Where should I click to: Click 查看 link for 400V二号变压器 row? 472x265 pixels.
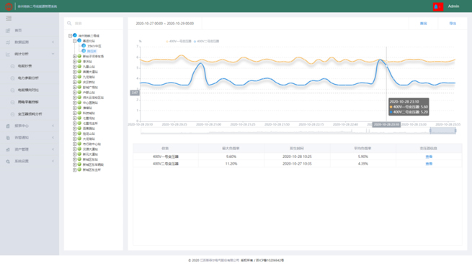429,164
